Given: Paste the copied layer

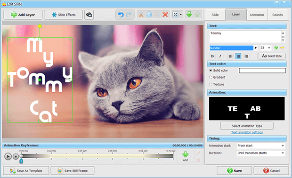Looking at the screenshot, I should [x=157, y=15].
